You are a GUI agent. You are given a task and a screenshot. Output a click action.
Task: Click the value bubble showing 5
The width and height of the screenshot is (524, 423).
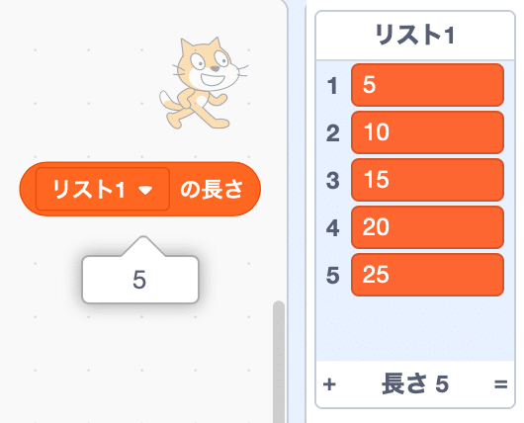(140, 280)
